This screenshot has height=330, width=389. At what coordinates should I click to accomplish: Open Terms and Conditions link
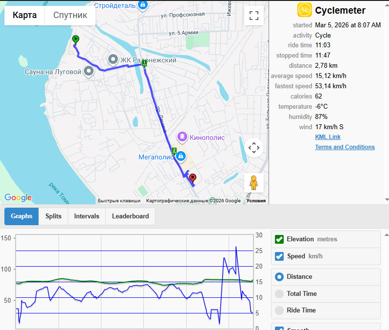pos(345,147)
